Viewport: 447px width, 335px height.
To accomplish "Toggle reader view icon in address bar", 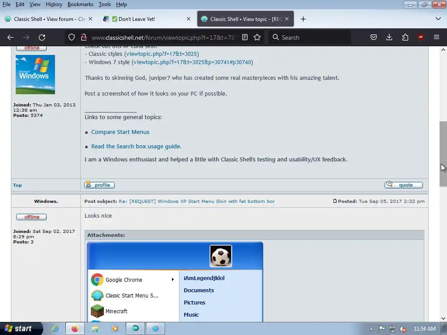I will point(245,38).
